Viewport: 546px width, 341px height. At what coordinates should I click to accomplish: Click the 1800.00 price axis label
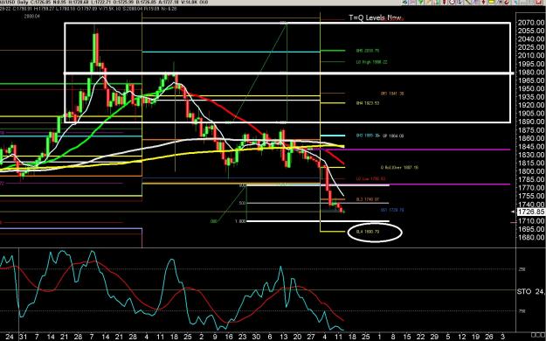point(531,171)
